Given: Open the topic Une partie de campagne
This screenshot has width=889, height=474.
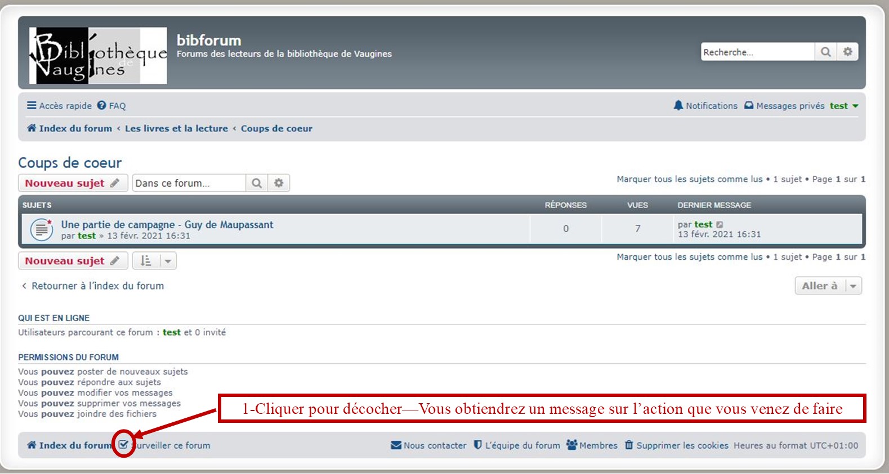Looking at the screenshot, I should point(167,224).
